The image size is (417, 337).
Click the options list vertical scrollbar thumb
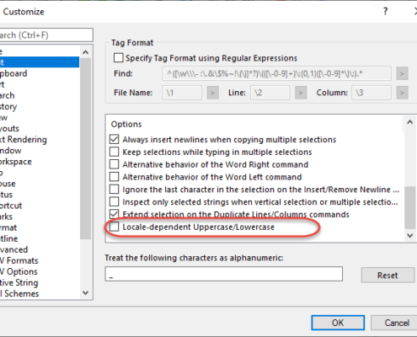(x=409, y=208)
